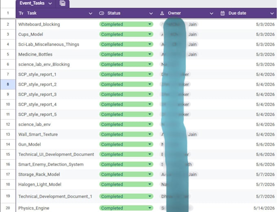
Task: Open status dropdown for Technical_Development_Document_1
Action: pyautogui.click(x=150, y=196)
